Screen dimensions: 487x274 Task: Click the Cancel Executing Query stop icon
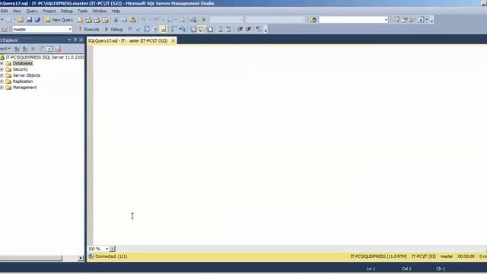tap(130, 29)
